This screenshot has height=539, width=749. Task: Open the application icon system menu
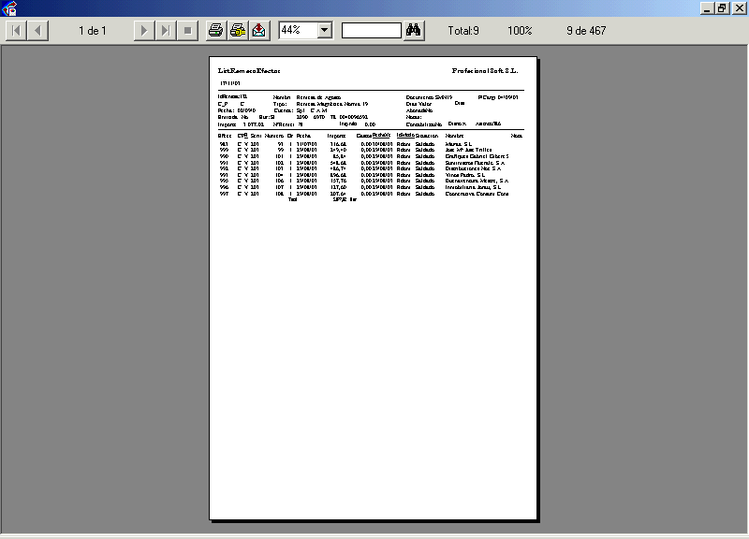[8, 8]
